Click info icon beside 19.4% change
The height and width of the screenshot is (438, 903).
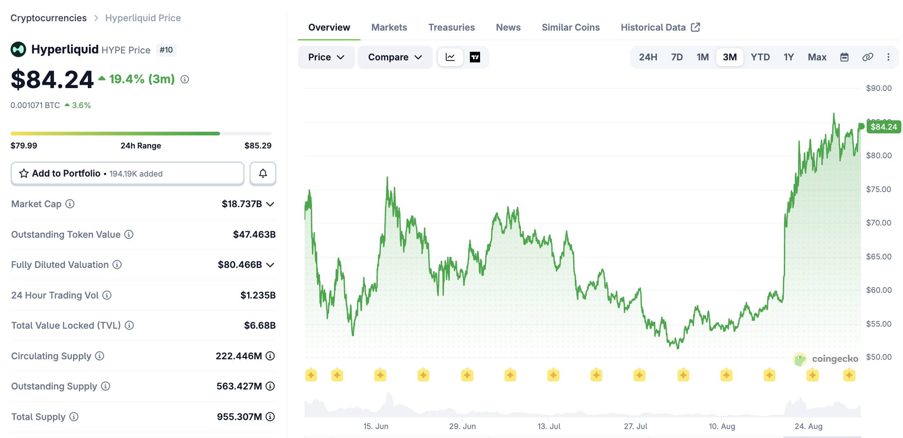(185, 79)
